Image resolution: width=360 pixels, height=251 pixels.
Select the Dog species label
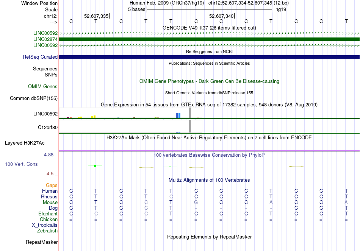tap(53, 208)
